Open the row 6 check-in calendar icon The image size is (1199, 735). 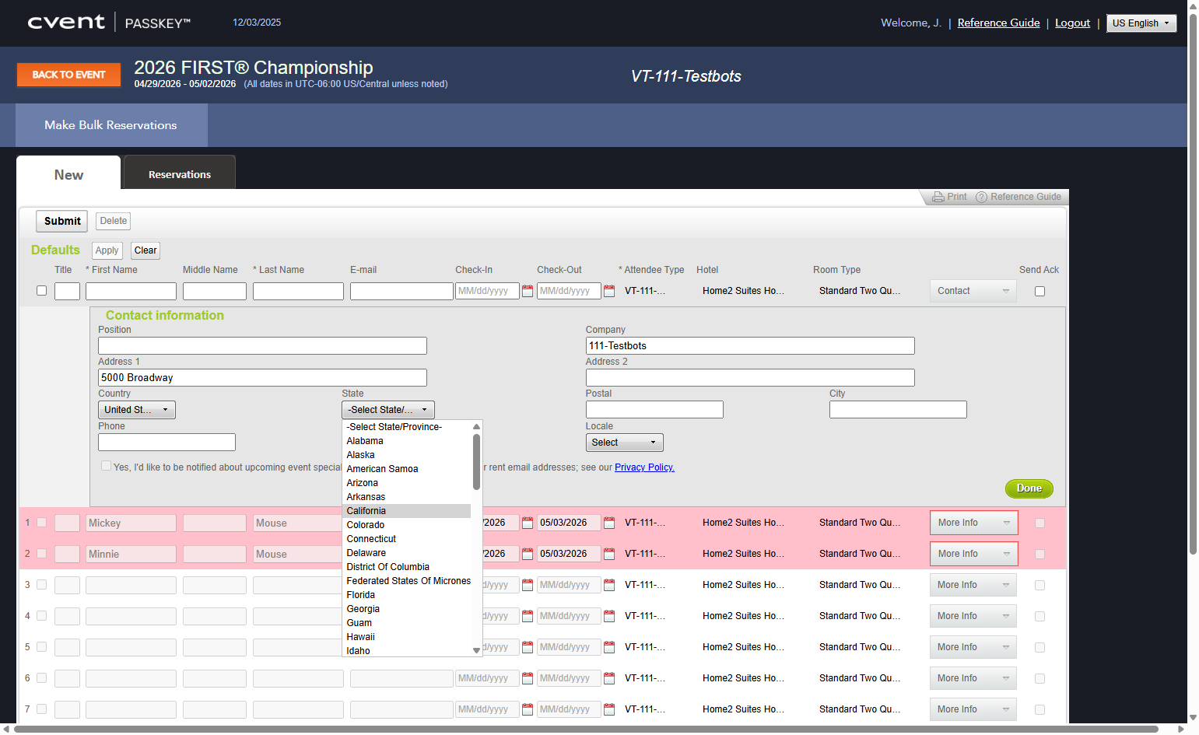pyautogui.click(x=528, y=678)
